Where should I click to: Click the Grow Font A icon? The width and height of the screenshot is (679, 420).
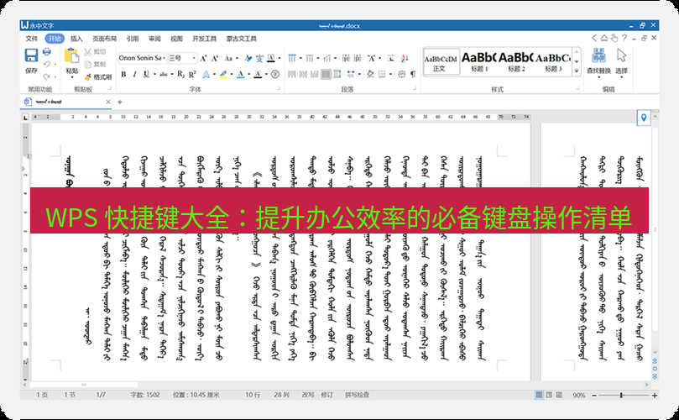[203, 58]
